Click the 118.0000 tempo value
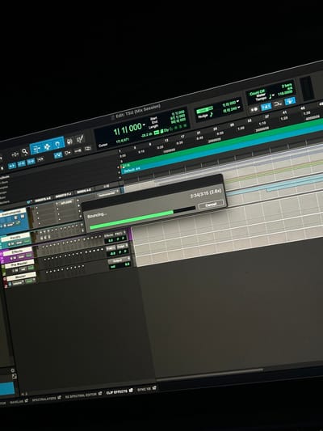Image resolution: width=323 pixels, height=431 pixels. [285, 93]
